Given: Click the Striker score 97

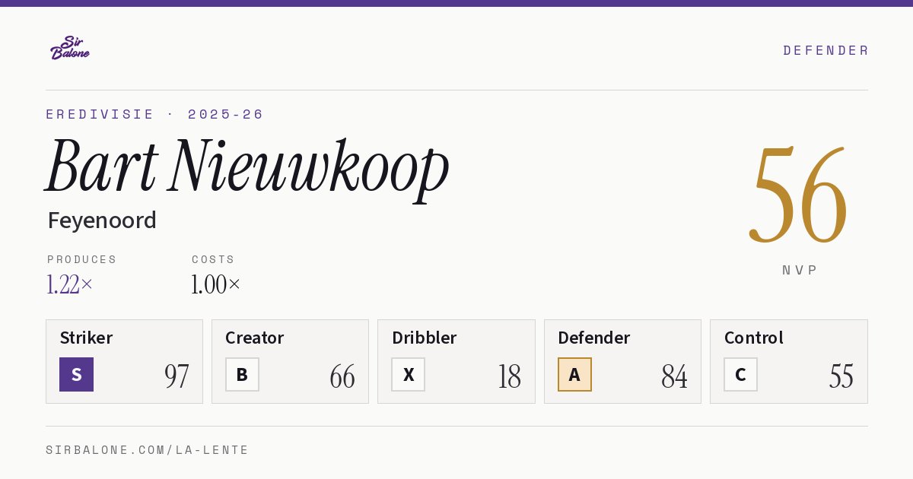Looking at the screenshot, I should (177, 376).
